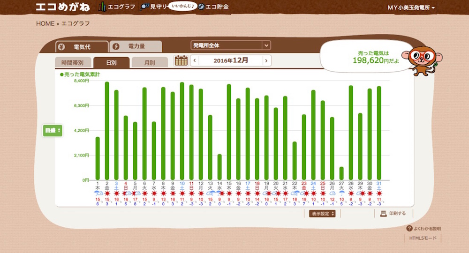This screenshot has height=253, width=469.
Task: Open the 目盛 scale selector
Action: [53, 131]
